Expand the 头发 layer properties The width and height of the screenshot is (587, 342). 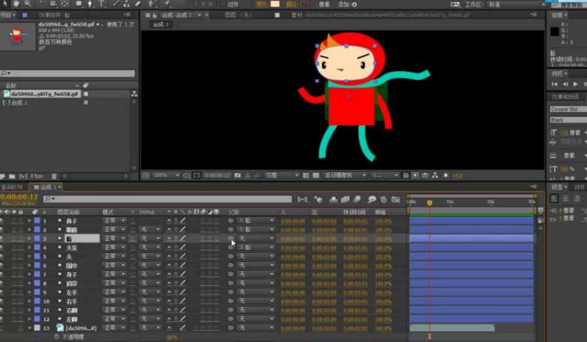point(29,248)
